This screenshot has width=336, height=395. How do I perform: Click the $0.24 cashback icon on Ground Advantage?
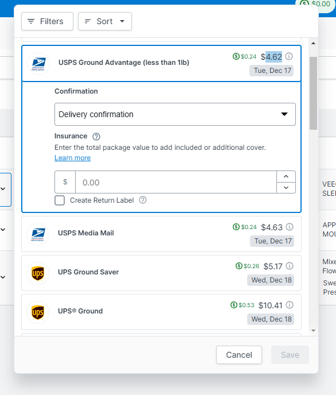(x=236, y=56)
